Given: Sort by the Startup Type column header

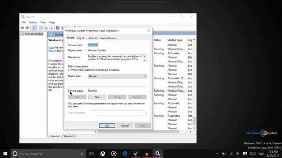Looking at the screenshot, I should (x=175, y=40).
